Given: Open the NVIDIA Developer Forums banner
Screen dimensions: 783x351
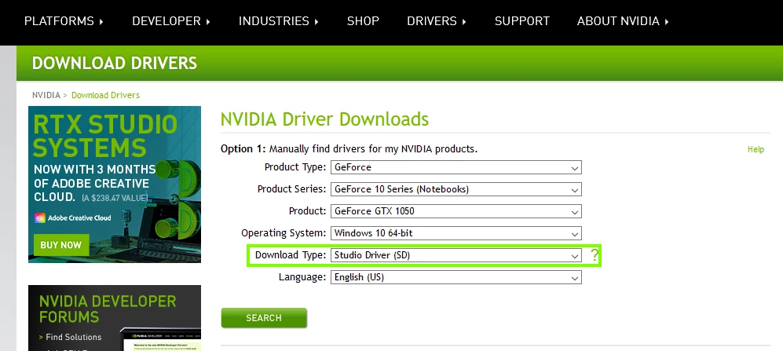Looking at the screenshot, I should (x=115, y=318).
